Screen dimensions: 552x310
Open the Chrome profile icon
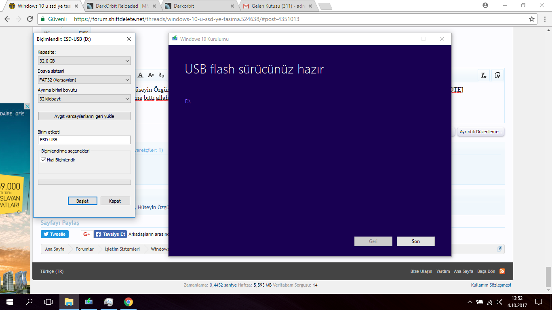point(485,5)
